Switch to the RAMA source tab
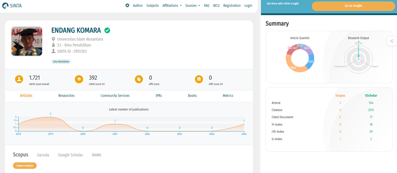This screenshot has width=397, height=173. [x=96, y=155]
